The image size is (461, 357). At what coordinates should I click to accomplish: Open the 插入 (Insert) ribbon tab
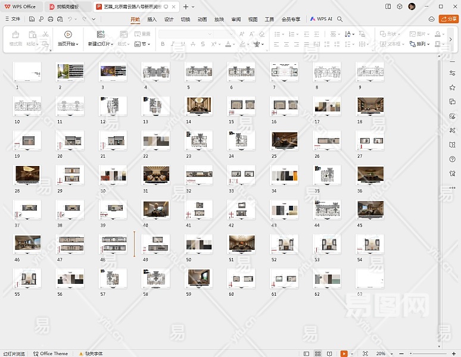[152, 19]
